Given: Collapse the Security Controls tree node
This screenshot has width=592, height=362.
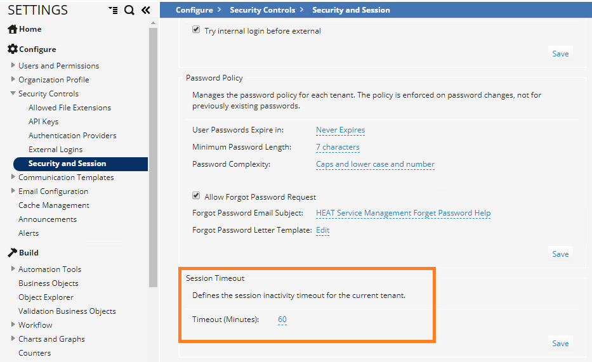Looking at the screenshot, I should tap(13, 93).
